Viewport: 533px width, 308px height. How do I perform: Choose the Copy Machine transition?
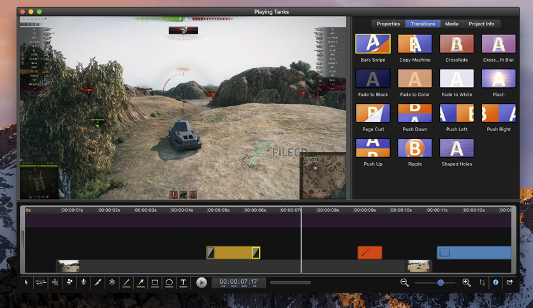point(414,44)
